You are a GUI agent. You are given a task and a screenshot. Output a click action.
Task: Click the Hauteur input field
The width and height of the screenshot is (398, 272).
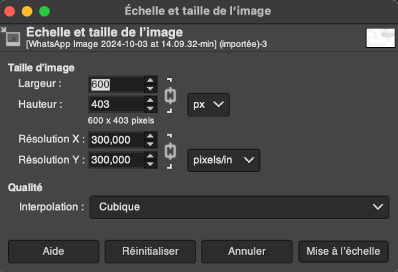click(115, 105)
